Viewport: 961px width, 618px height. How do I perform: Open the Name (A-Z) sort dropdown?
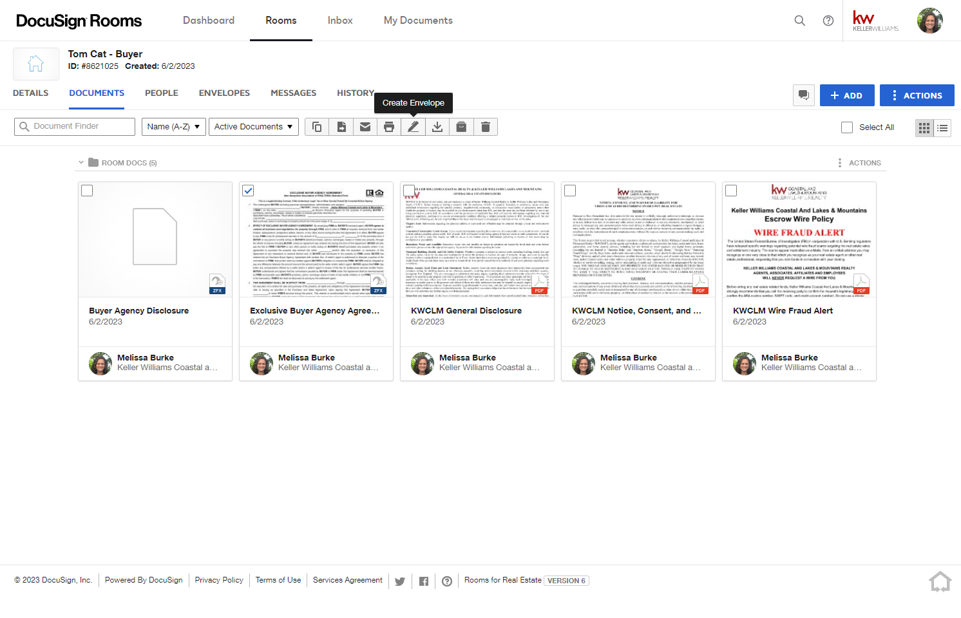tap(174, 127)
